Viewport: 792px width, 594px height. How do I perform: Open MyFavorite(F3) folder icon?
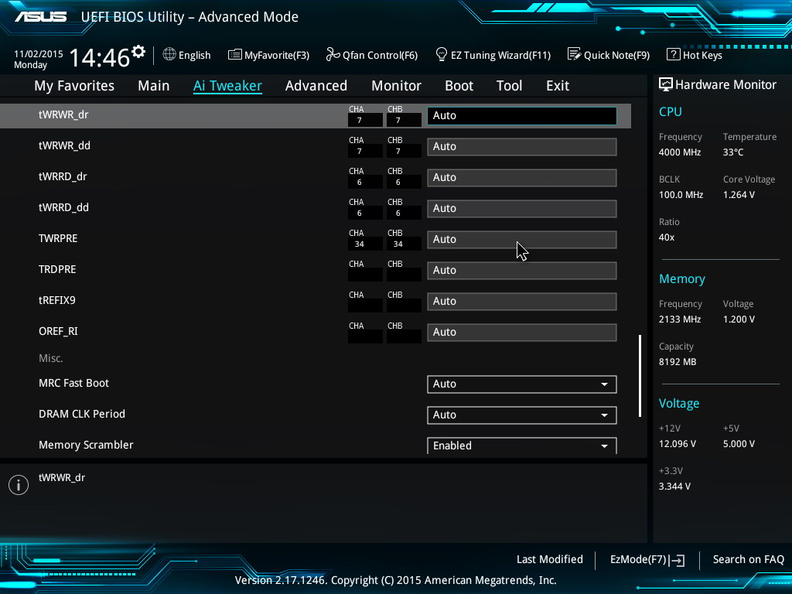tap(235, 55)
